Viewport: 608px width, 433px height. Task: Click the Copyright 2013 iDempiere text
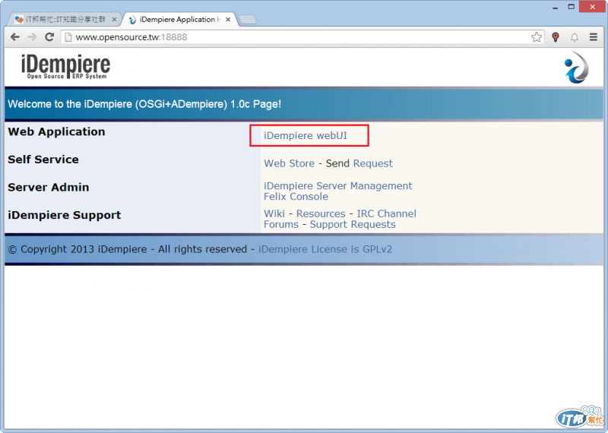127,249
